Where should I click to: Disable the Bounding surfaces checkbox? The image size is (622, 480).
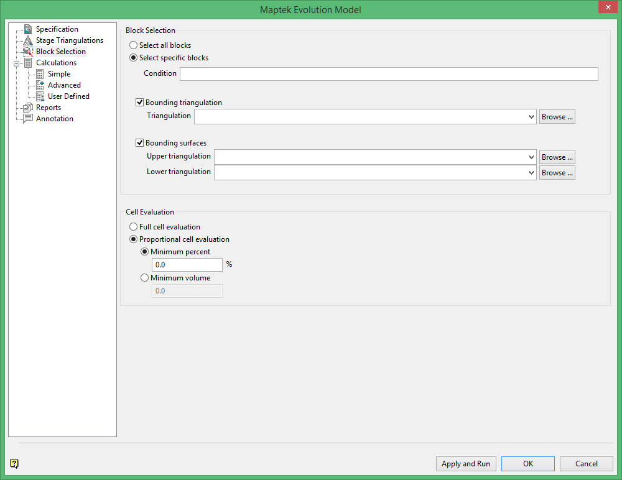point(140,143)
